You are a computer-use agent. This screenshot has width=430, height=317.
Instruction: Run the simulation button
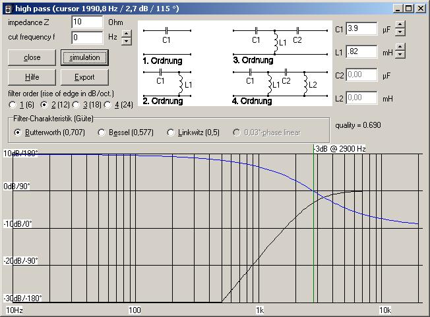tap(84, 57)
